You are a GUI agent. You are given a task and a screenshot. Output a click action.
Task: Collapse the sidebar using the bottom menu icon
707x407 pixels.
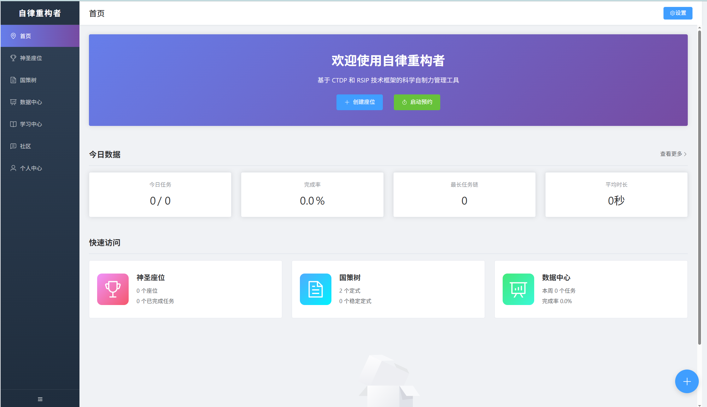click(x=40, y=399)
